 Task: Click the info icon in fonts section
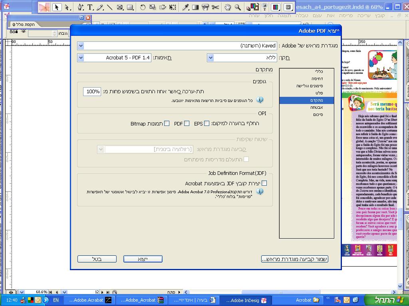(260, 100)
